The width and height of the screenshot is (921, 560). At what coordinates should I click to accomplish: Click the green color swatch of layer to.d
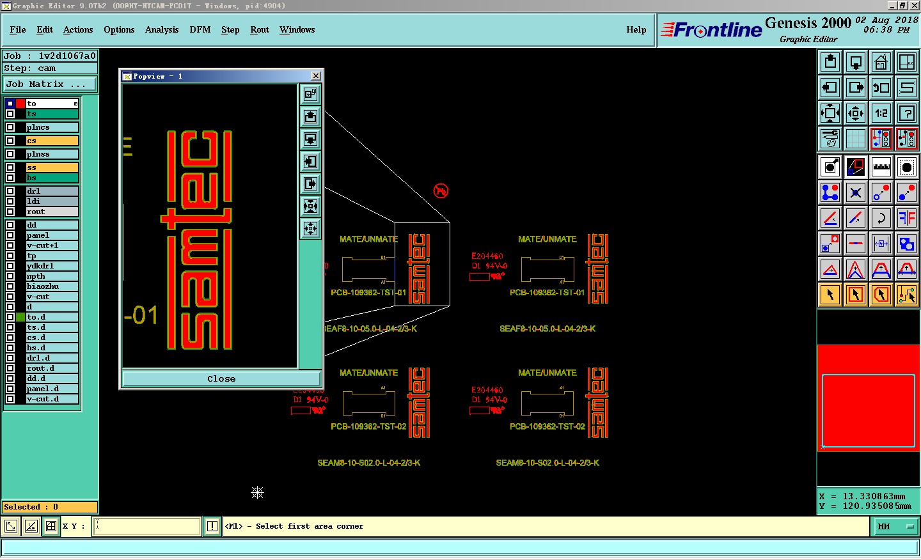point(20,317)
